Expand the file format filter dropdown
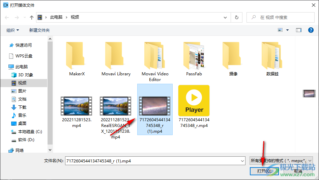Image resolution: width=319 pixels, height=180 pixels. (x=310, y=161)
